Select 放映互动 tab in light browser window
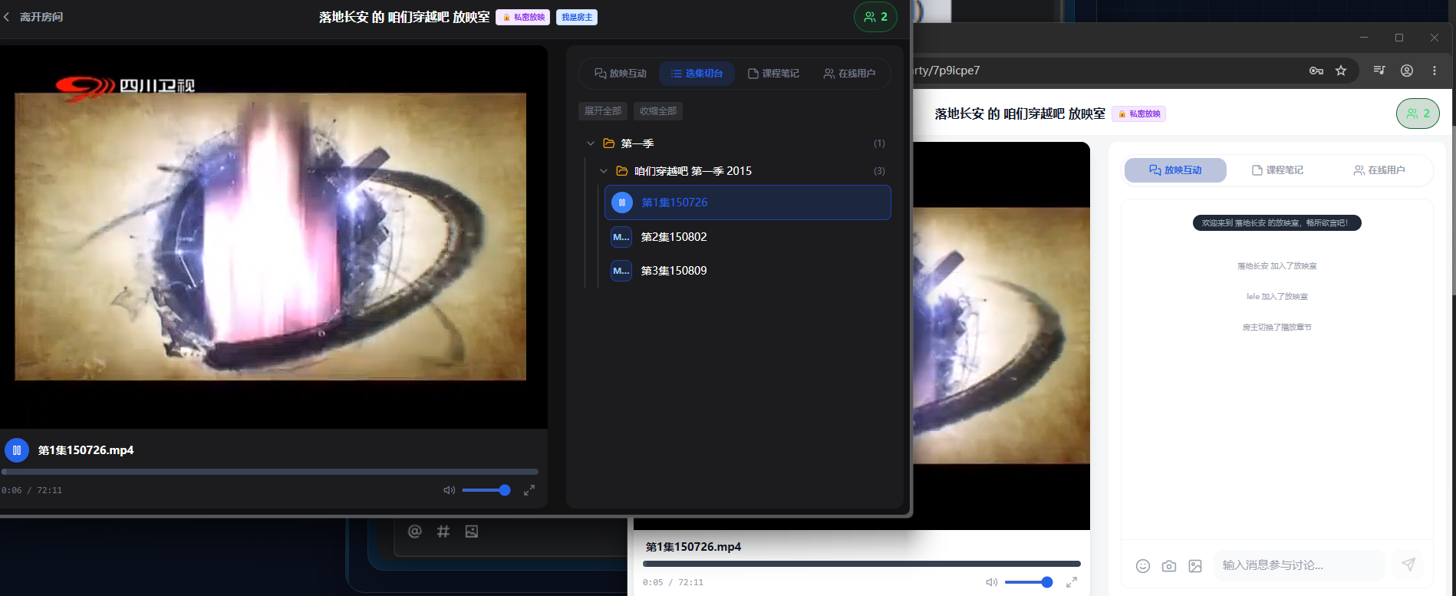Viewport: 1456px width, 596px height. click(x=1175, y=170)
